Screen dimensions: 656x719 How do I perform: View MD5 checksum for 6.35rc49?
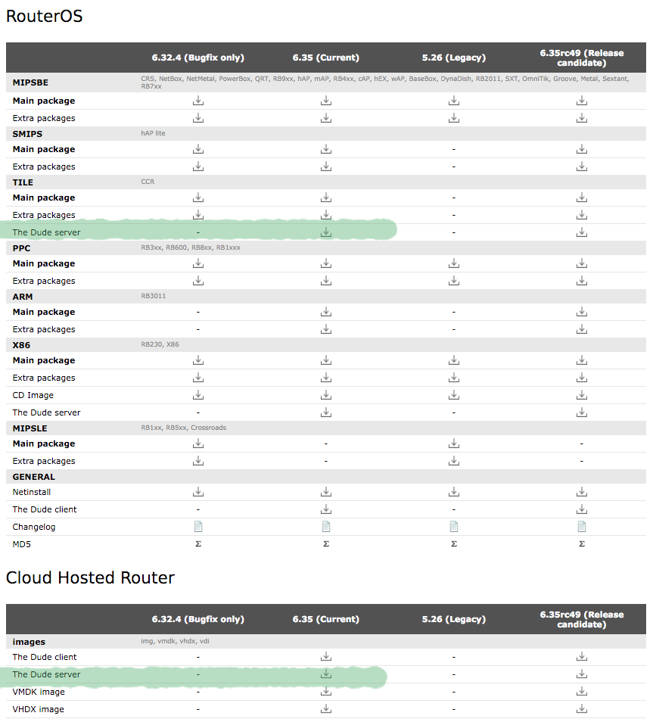(x=582, y=544)
